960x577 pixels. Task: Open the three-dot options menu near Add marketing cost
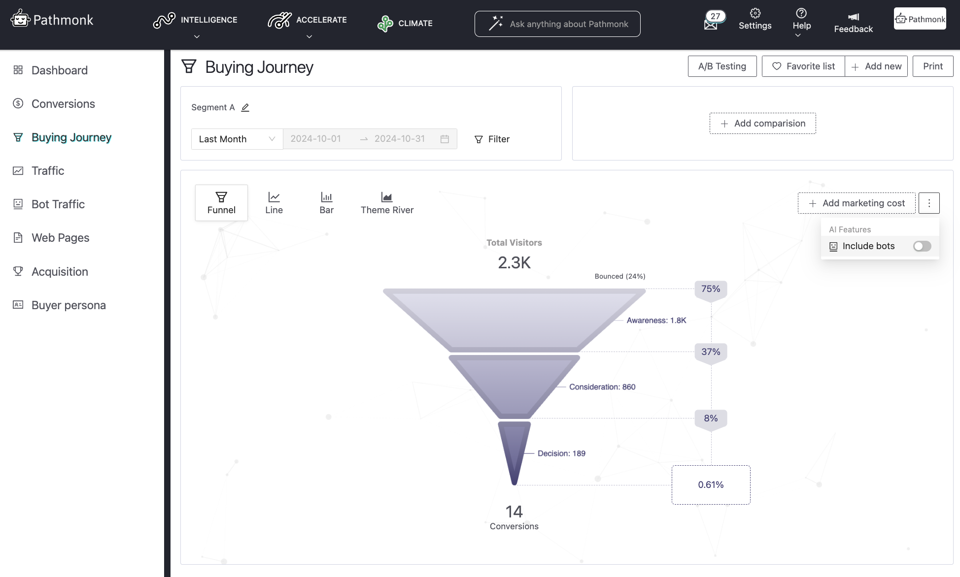coord(929,203)
